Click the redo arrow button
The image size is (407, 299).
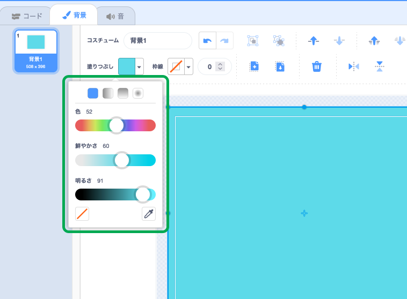point(224,41)
